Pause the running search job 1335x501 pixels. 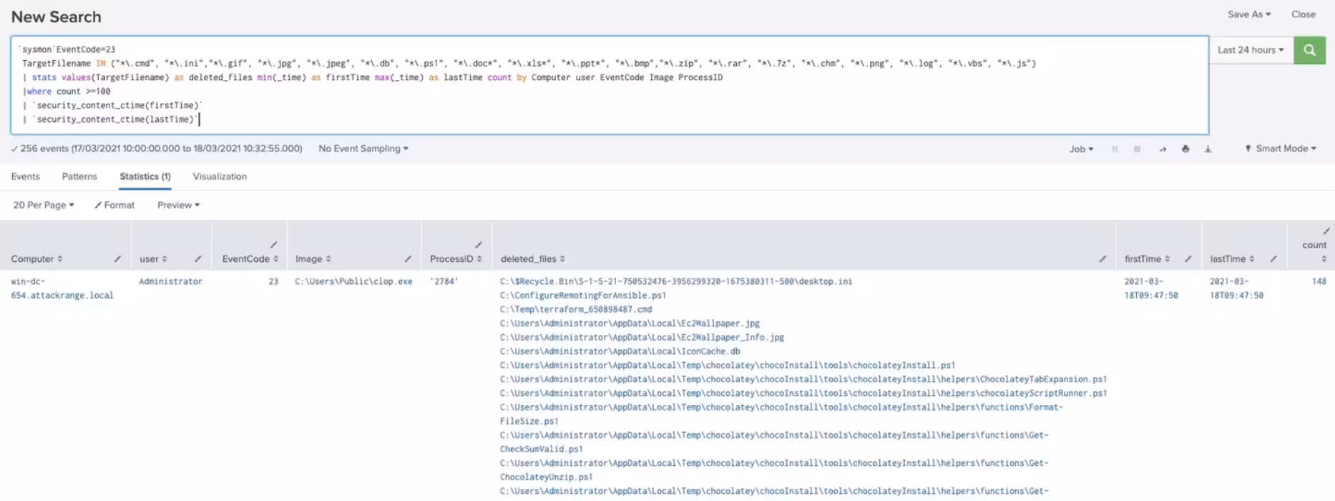1115,149
